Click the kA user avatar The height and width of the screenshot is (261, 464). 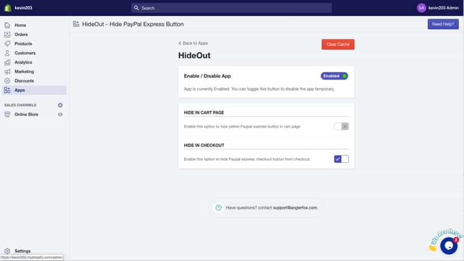(421, 8)
